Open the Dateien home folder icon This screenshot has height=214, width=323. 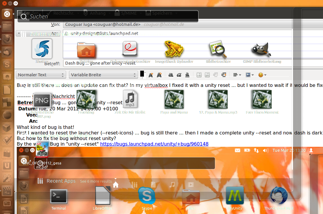(86, 50)
